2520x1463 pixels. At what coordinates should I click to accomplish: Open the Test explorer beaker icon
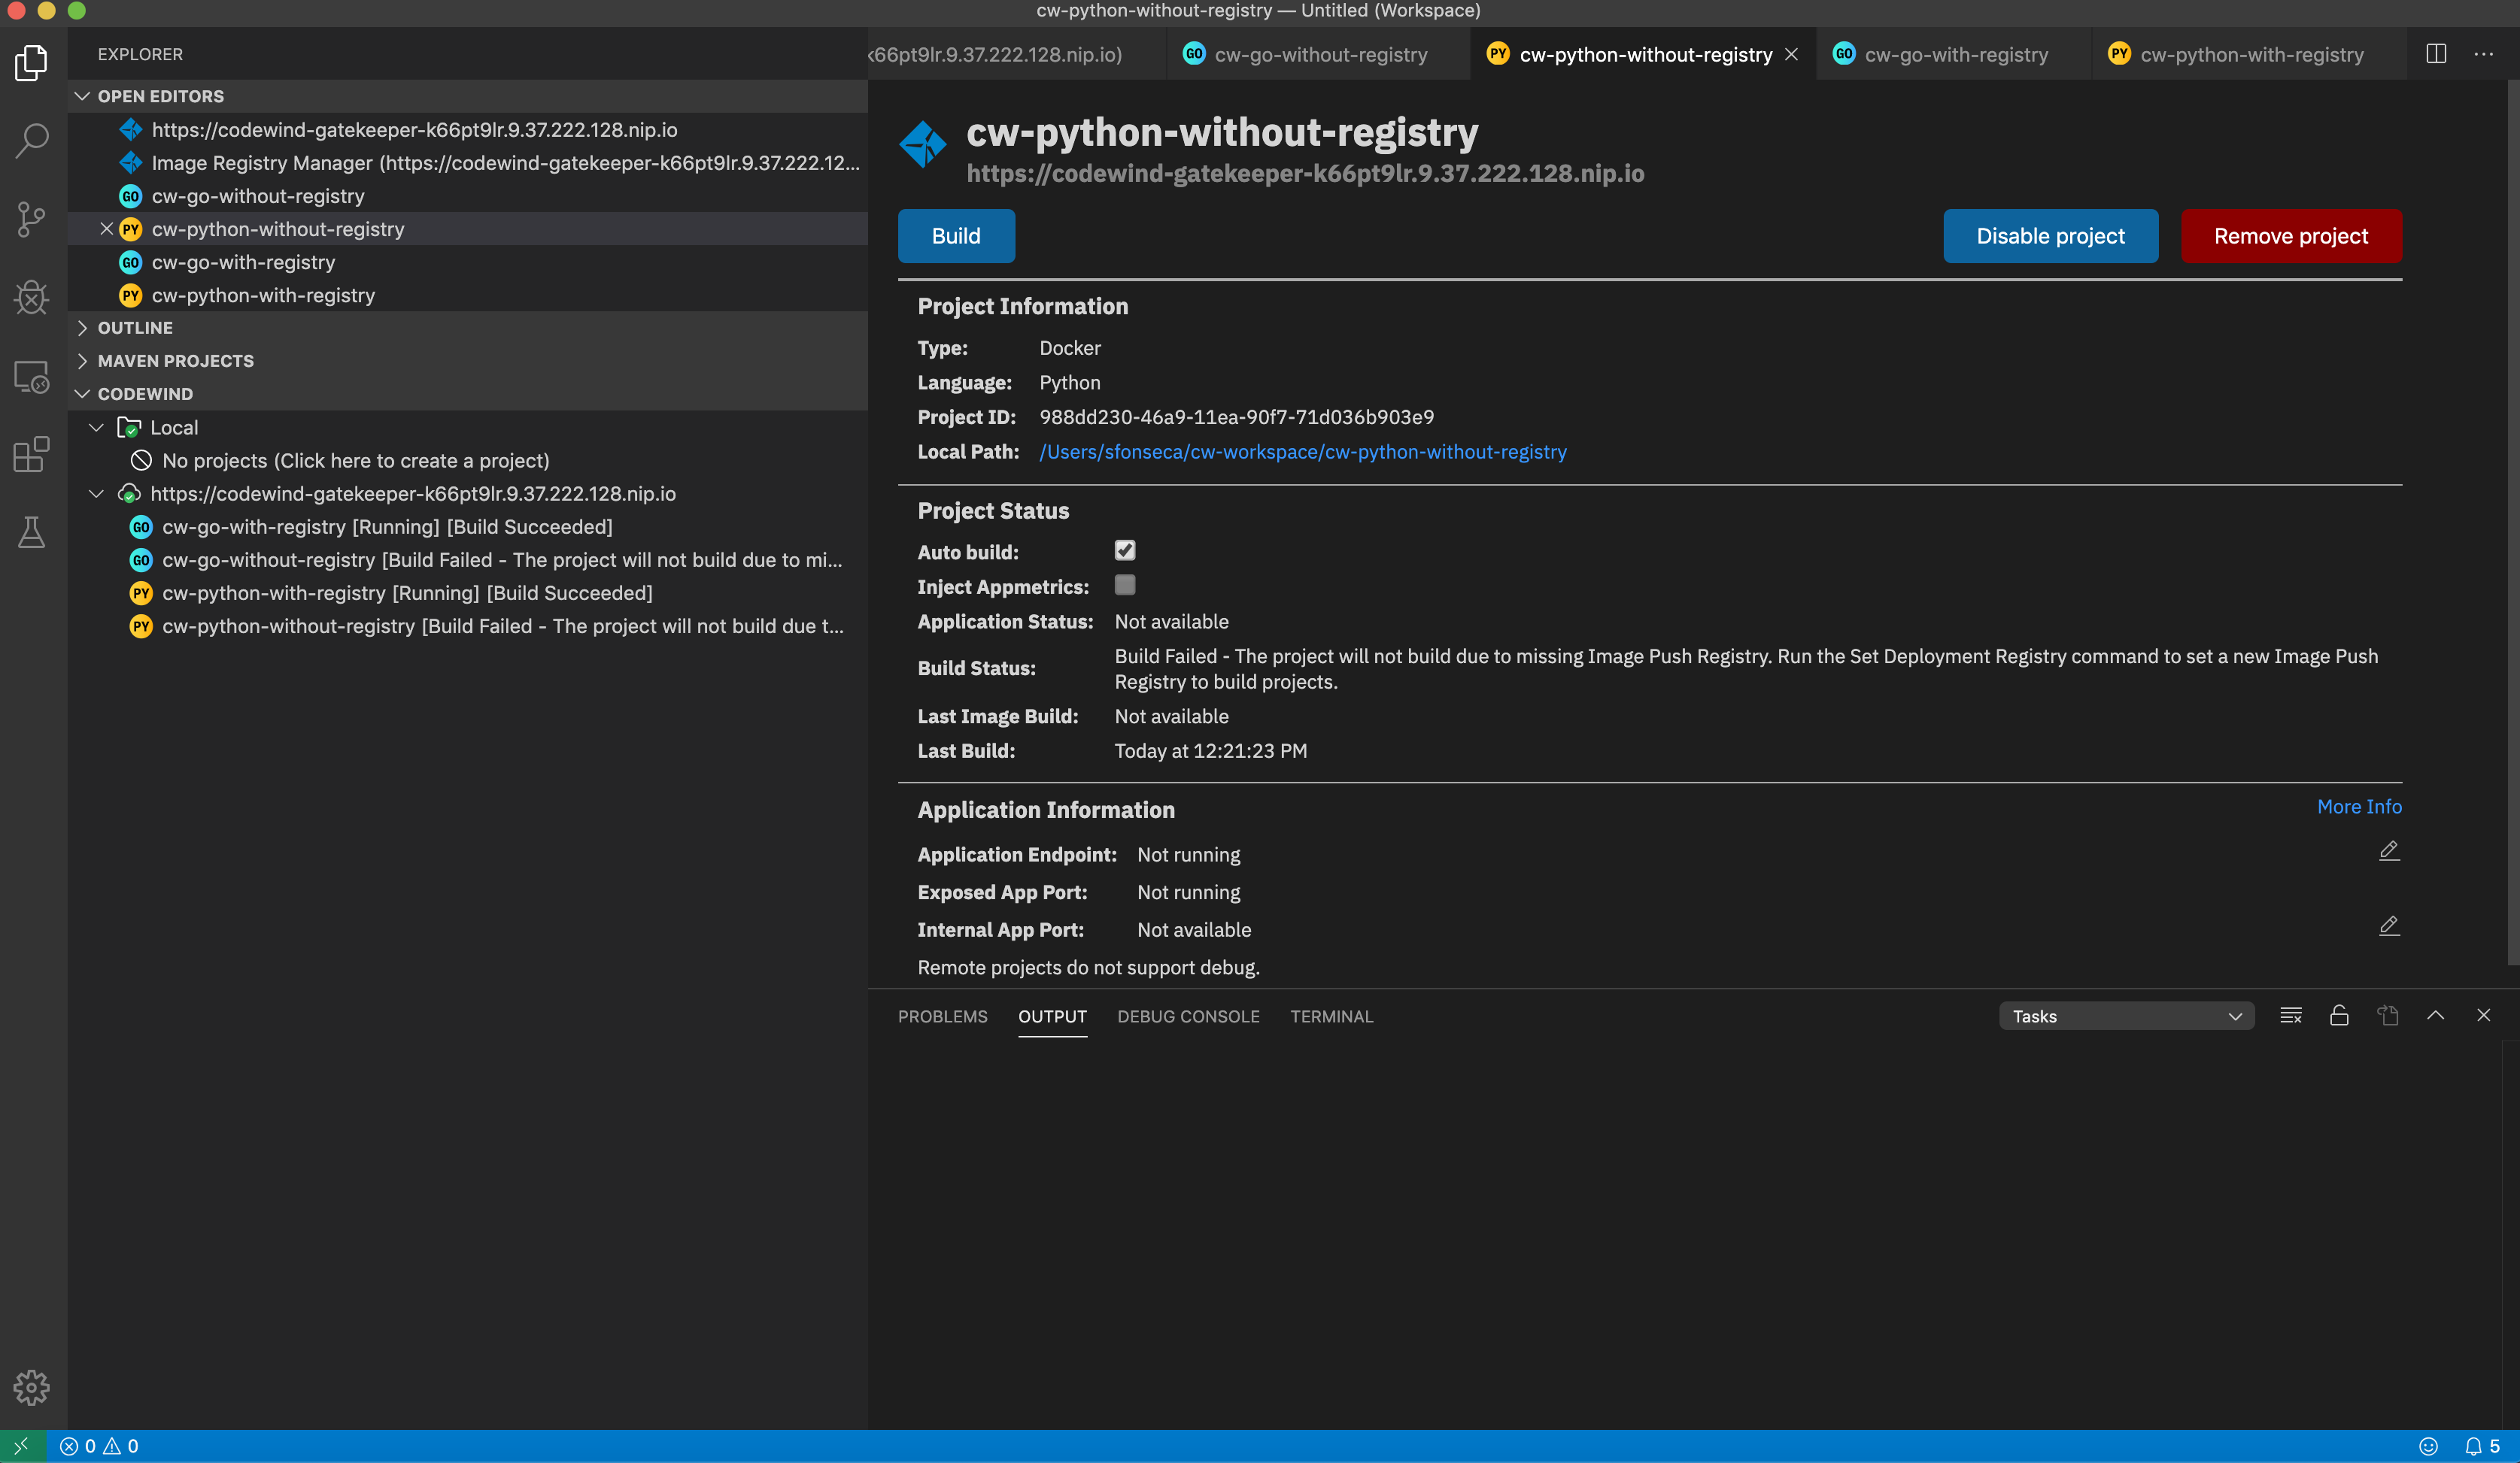pos(31,532)
